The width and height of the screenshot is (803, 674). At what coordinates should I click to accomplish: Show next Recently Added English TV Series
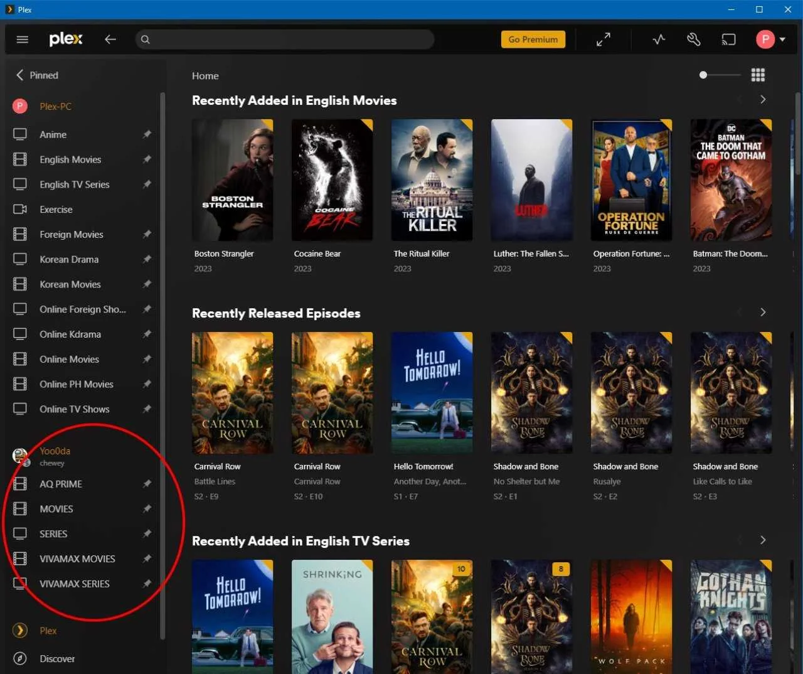tap(763, 540)
